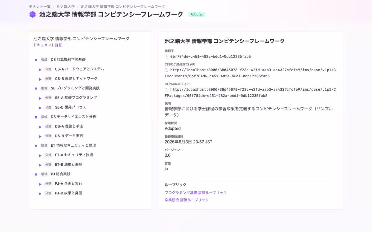The width and height of the screenshot is (372, 232).
Task: Select SE プログラミングと開発実践 row text
Action: (x=75, y=88)
